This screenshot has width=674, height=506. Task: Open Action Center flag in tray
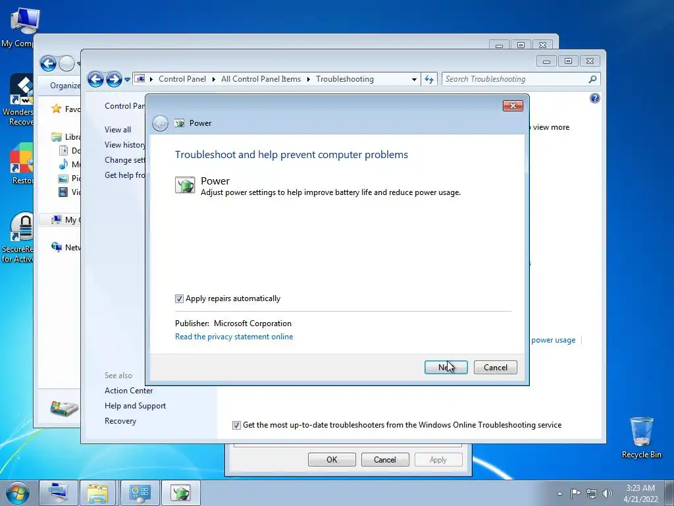575,493
